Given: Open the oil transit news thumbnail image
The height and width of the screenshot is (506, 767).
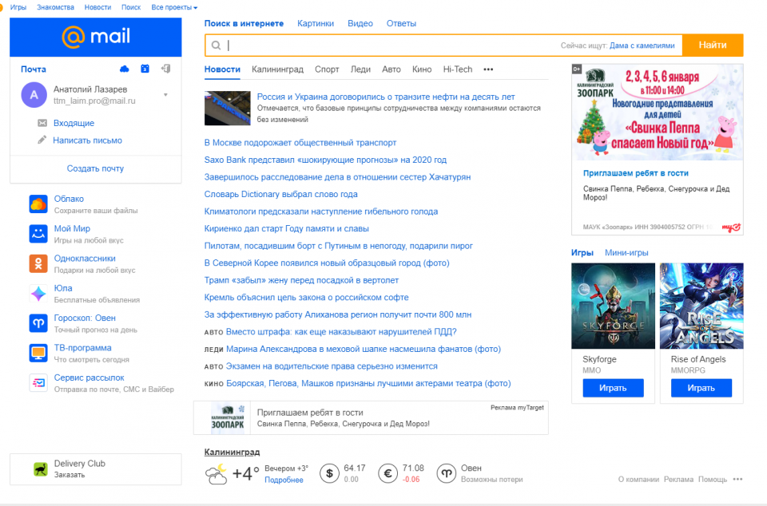Looking at the screenshot, I should tap(228, 108).
